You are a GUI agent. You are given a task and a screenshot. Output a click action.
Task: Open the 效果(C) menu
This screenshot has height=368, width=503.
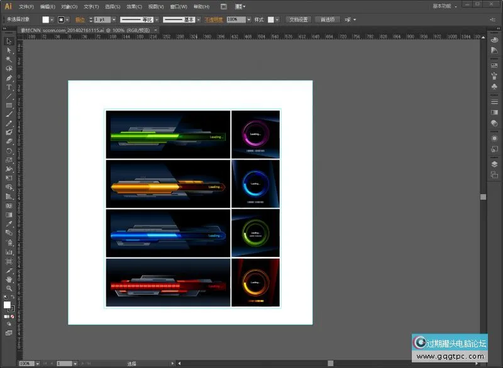coord(134,6)
